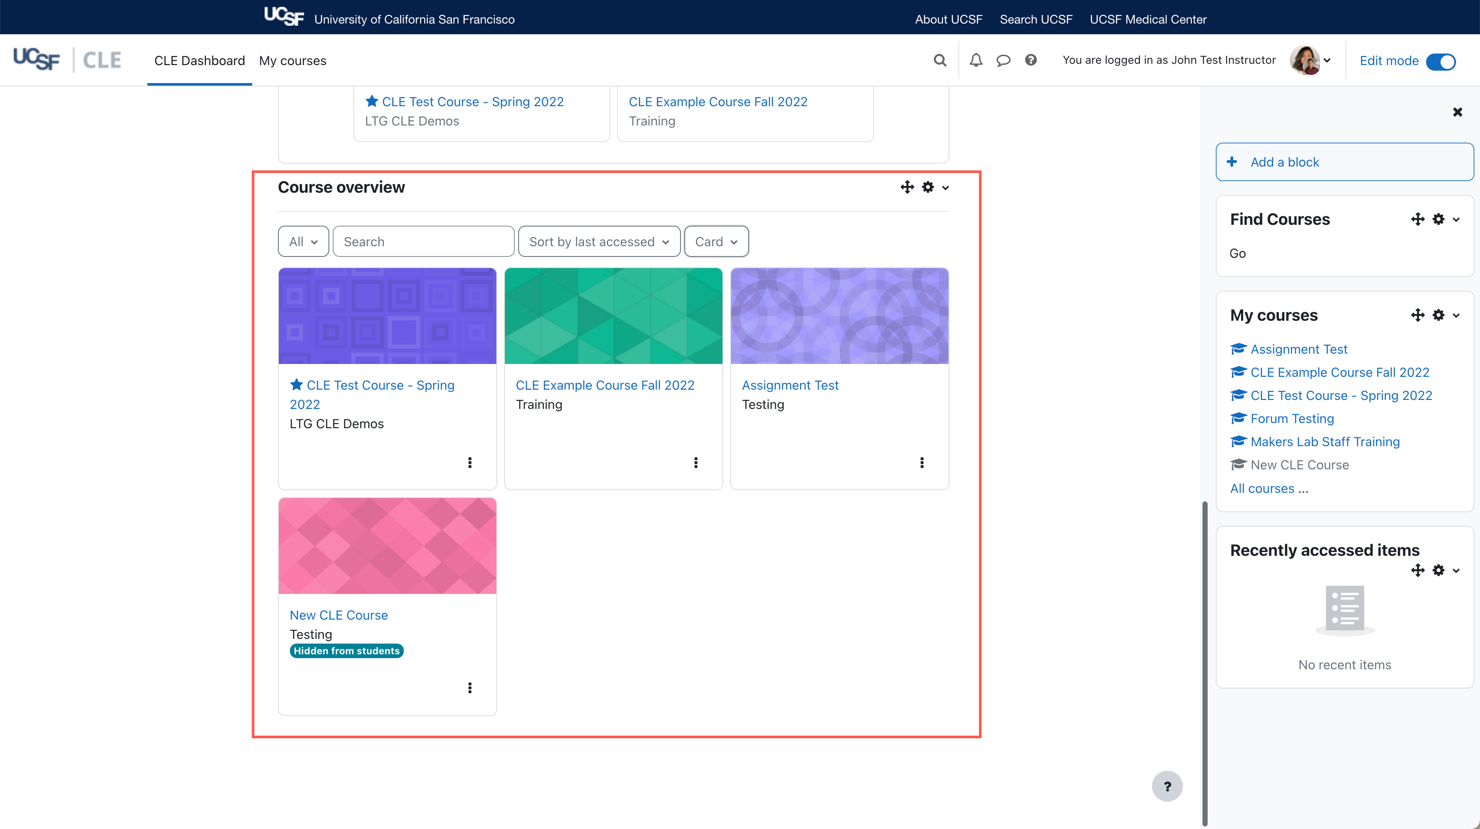The width and height of the screenshot is (1480, 829).
Task: Open starred CLE Test Course link at top
Action: (x=472, y=101)
